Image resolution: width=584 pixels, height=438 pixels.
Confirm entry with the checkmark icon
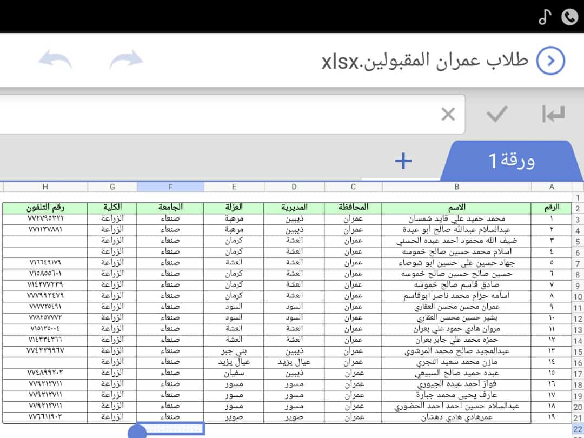[x=497, y=114]
